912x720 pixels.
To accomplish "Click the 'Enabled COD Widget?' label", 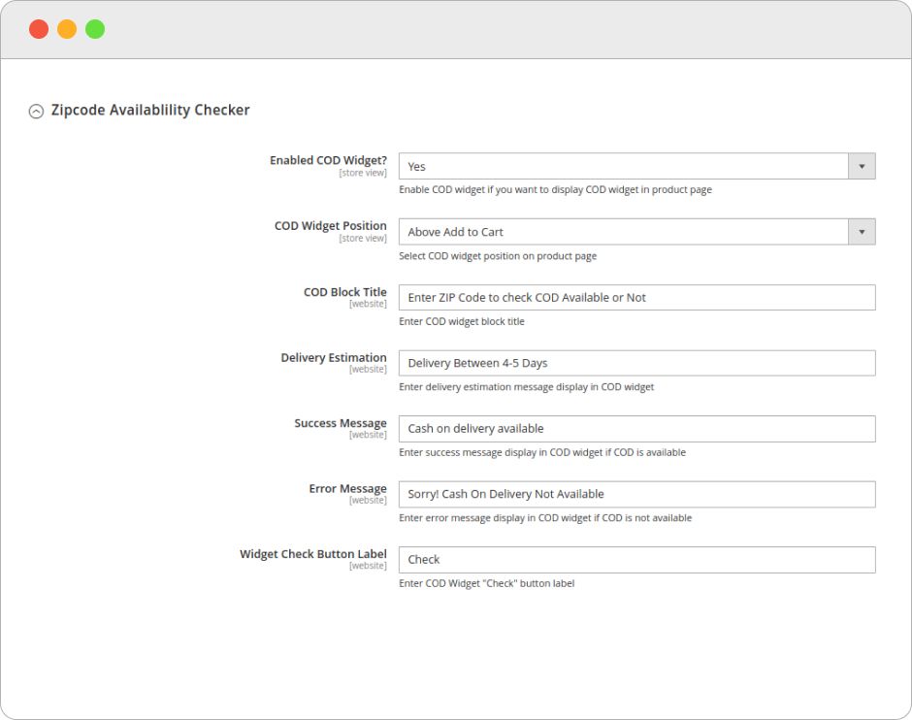I will click(328, 160).
